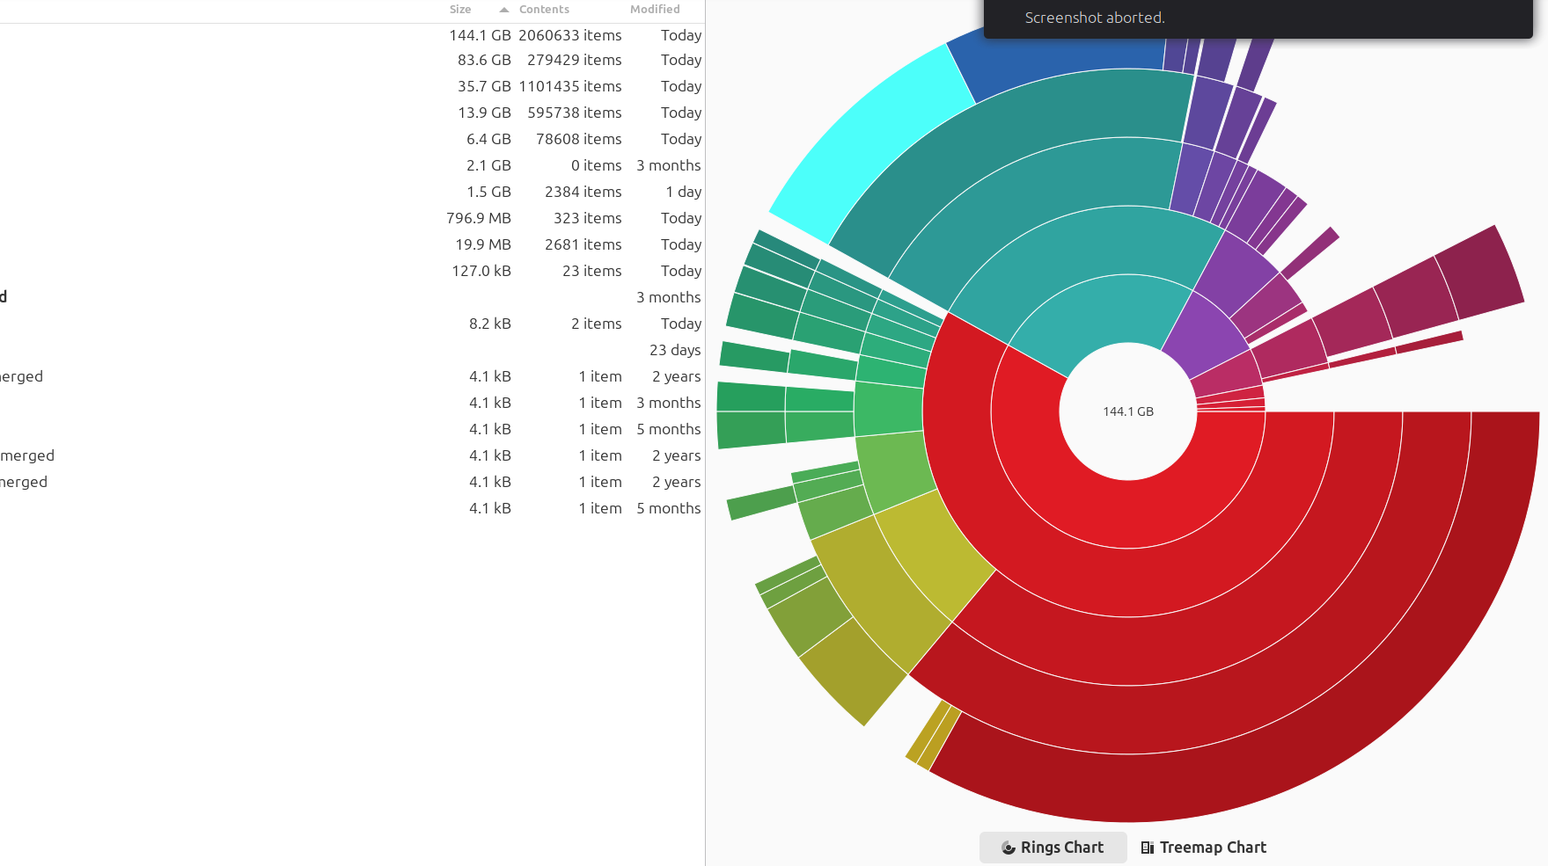This screenshot has height=866, width=1548.
Task: Sort by the Size column header
Action: [460, 10]
